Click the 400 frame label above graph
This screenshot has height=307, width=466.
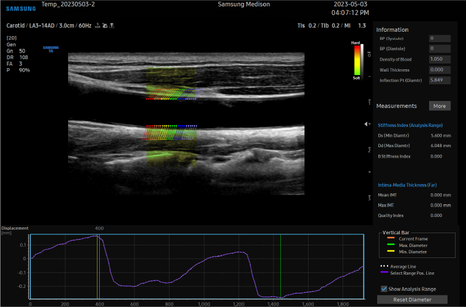(99, 229)
